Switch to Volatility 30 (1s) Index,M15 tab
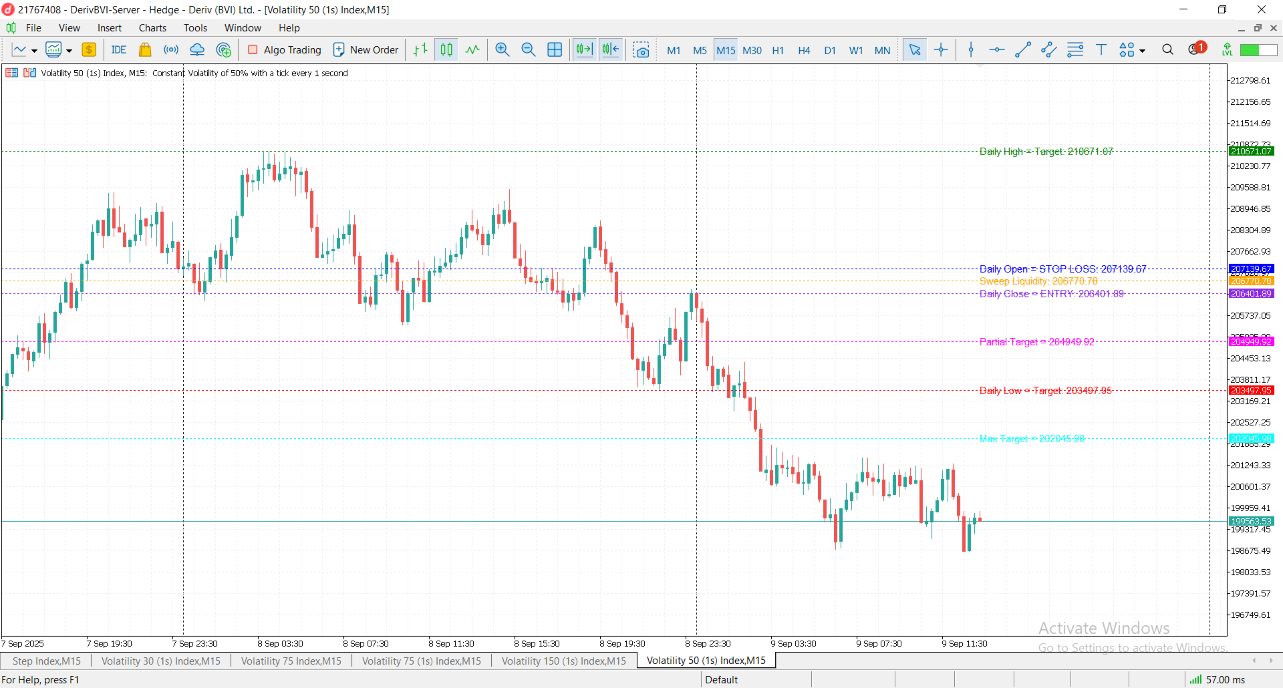Screen dimensions: 1283x688 click(x=160, y=661)
